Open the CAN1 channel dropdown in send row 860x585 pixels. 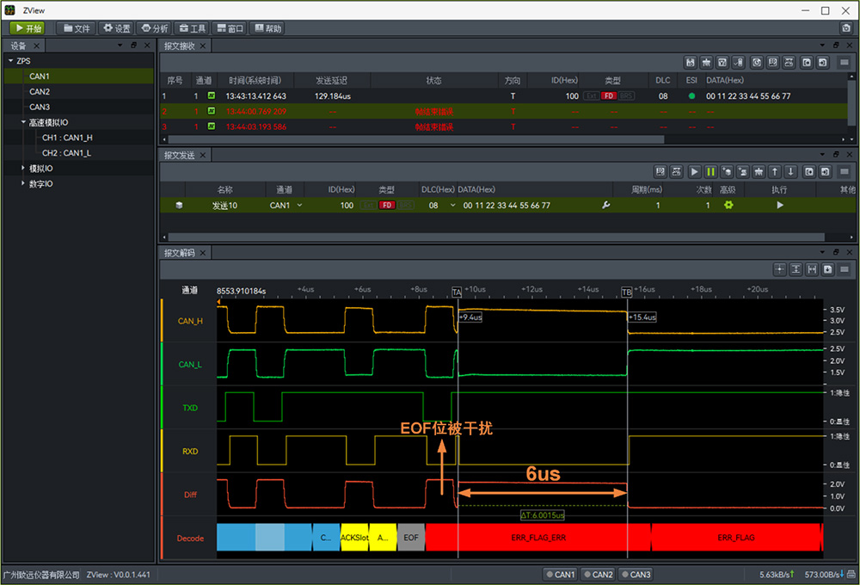tap(299, 206)
